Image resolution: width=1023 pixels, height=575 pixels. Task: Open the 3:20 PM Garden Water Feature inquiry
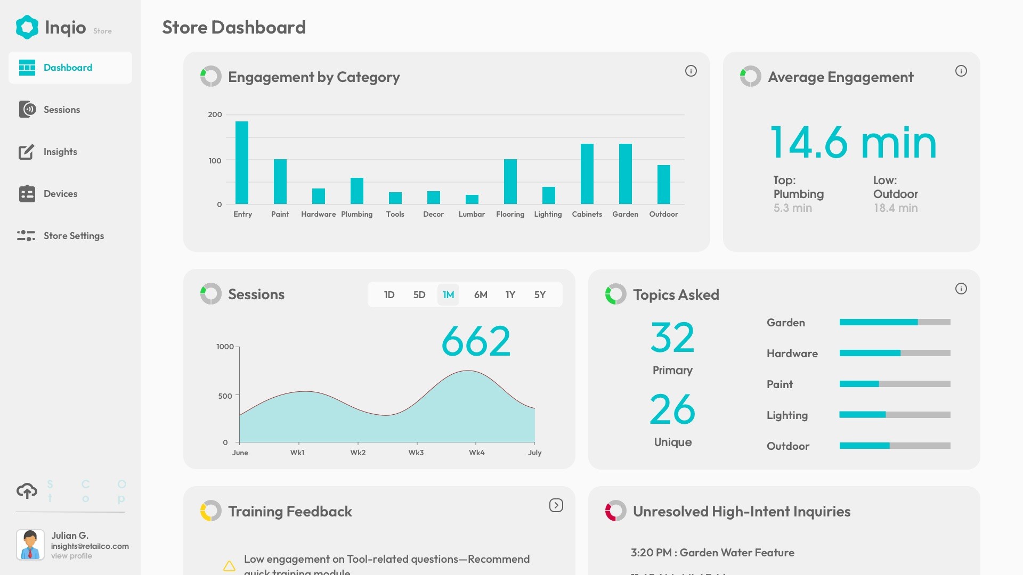click(712, 553)
